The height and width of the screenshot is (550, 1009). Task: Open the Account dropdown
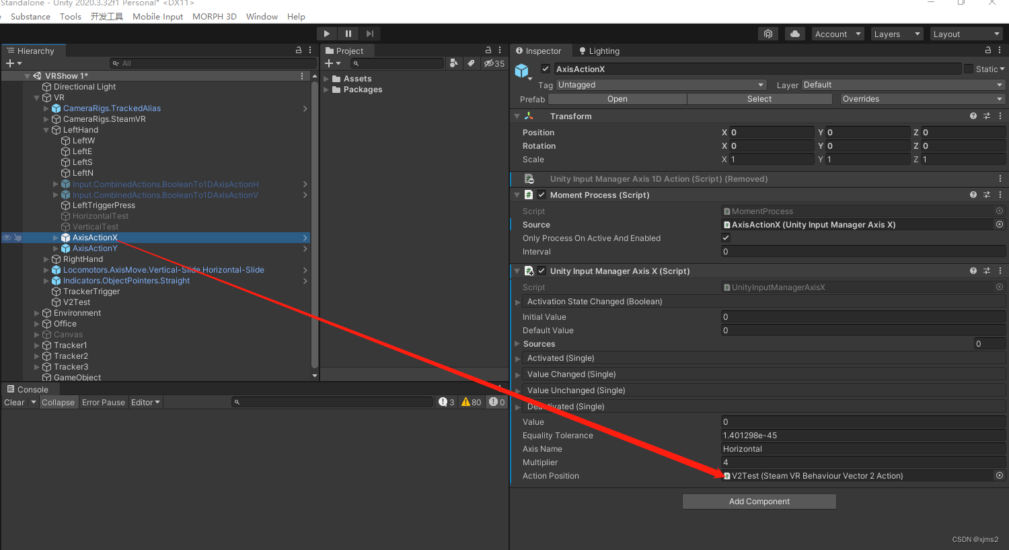[837, 34]
